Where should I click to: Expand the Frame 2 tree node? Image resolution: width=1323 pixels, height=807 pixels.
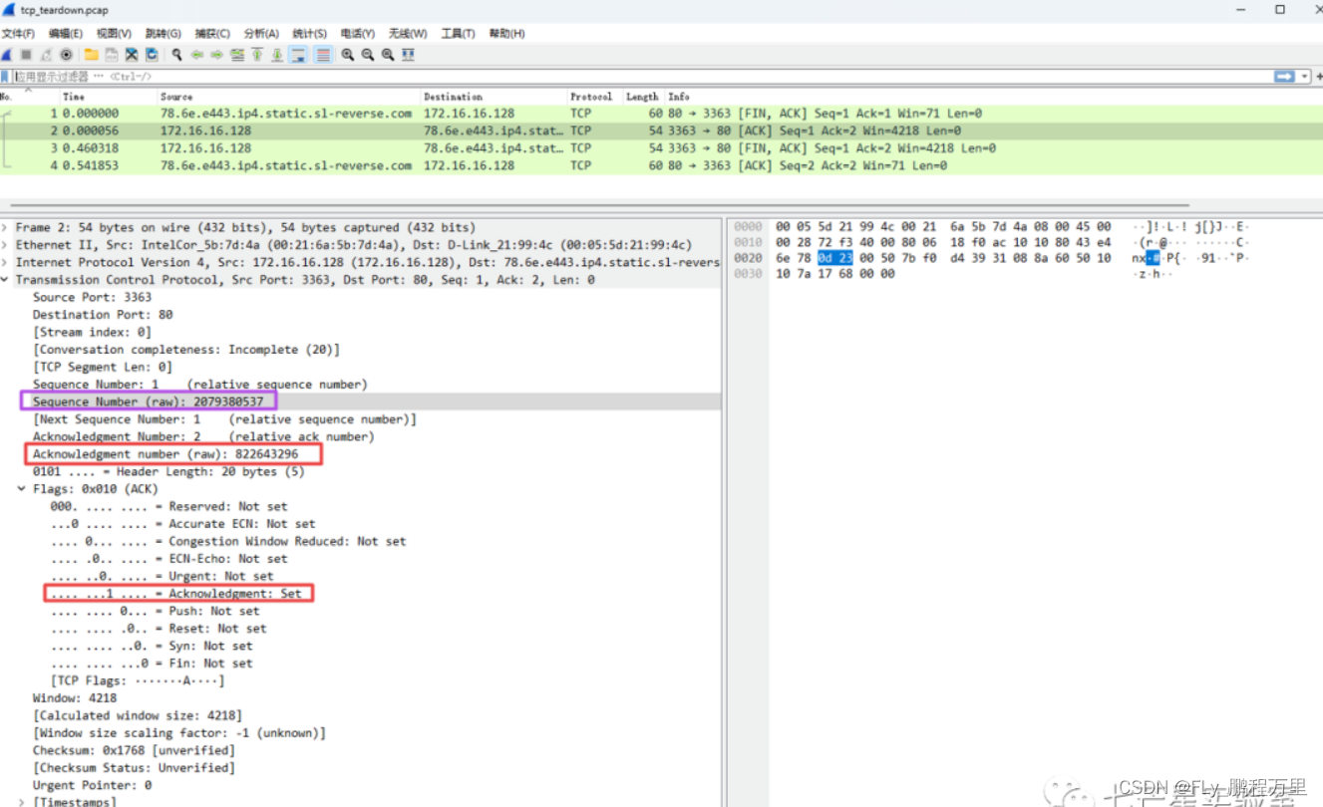pos(6,227)
